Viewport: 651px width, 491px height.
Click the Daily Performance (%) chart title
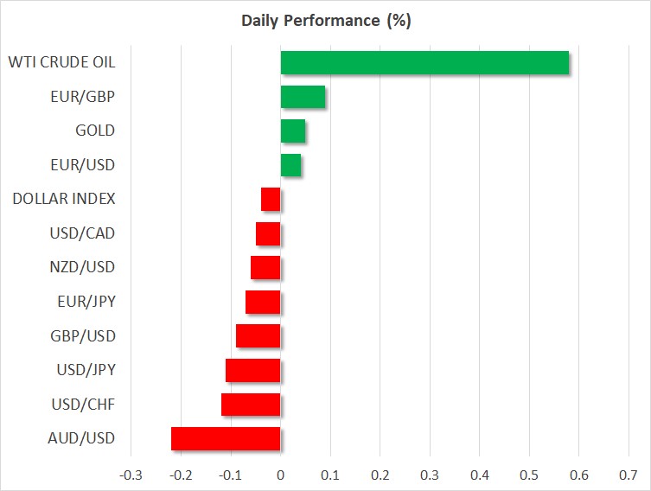[326, 21]
